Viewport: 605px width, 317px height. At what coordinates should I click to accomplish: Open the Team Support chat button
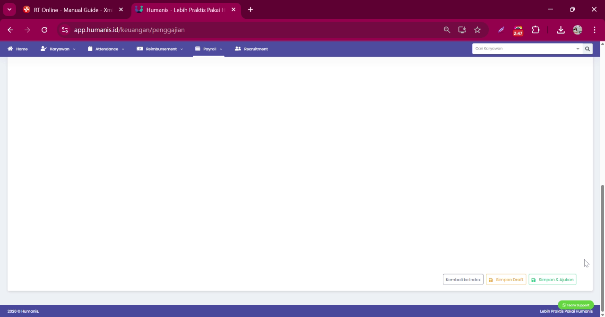(x=576, y=305)
